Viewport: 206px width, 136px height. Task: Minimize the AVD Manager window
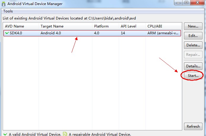[178, 2]
